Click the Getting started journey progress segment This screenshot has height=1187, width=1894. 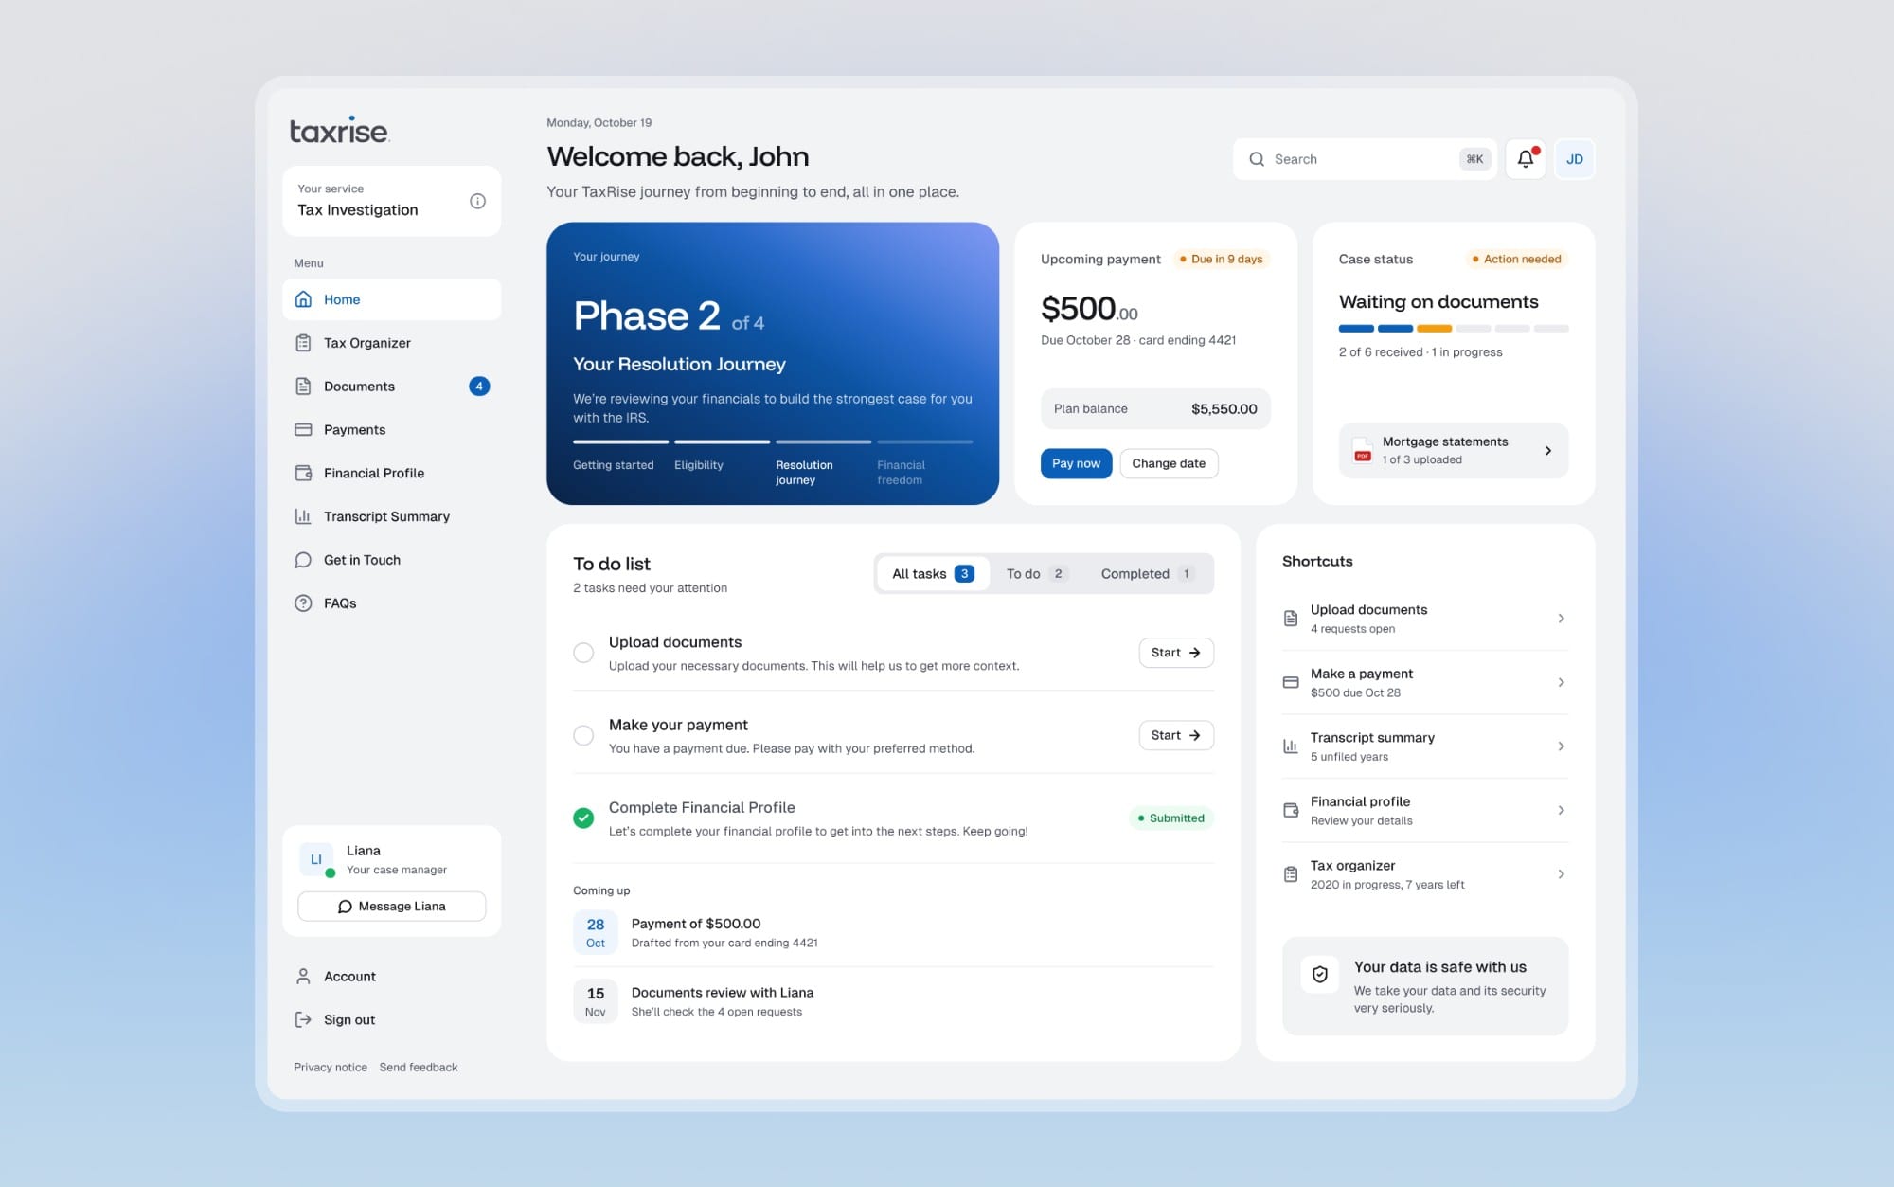620,442
